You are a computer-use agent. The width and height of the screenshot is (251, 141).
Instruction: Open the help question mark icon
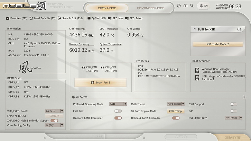(x=179, y=6)
